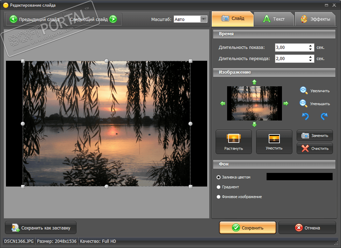The height and width of the screenshot is (248, 341).
Task: Switch to the Слайд tab
Action: click(x=232, y=19)
